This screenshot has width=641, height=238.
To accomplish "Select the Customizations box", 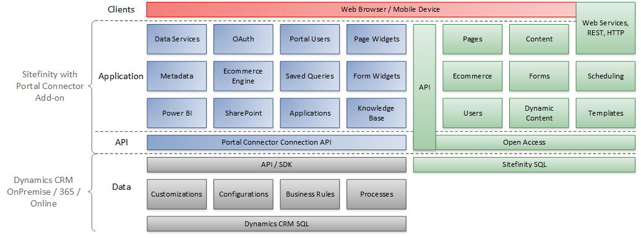I will (177, 194).
